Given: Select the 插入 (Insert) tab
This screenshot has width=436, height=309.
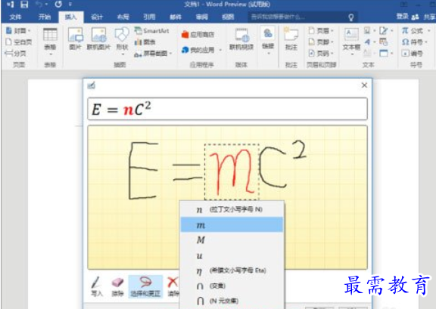Looking at the screenshot, I should (x=71, y=17).
